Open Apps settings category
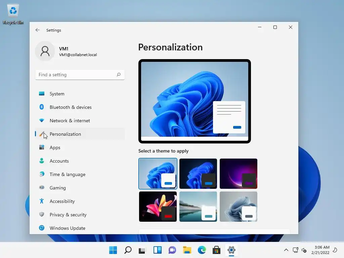 point(80,147)
